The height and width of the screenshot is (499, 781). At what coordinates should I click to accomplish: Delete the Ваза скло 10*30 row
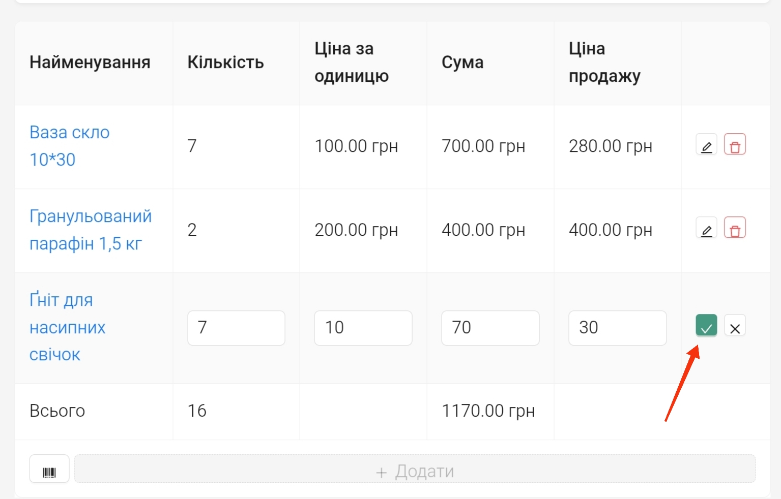tap(735, 145)
